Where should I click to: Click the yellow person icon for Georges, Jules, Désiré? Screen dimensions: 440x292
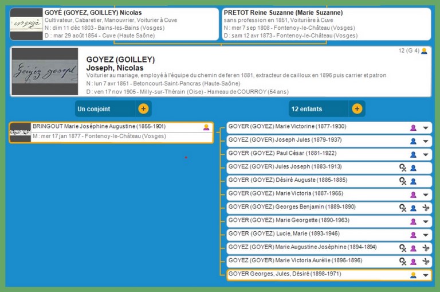413,275
